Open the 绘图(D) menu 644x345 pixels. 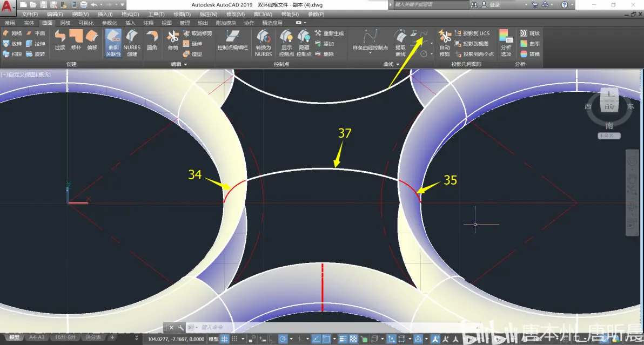(182, 15)
